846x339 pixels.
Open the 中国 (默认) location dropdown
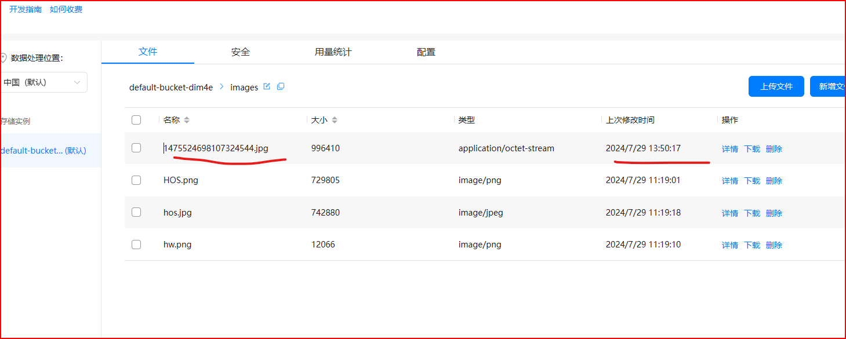(x=43, y=82)
